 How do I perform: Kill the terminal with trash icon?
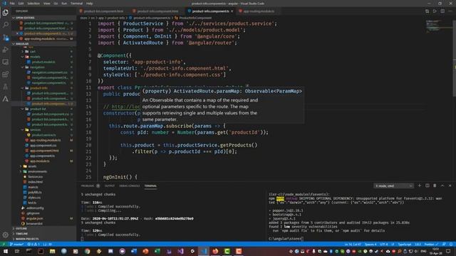point(435,186)
